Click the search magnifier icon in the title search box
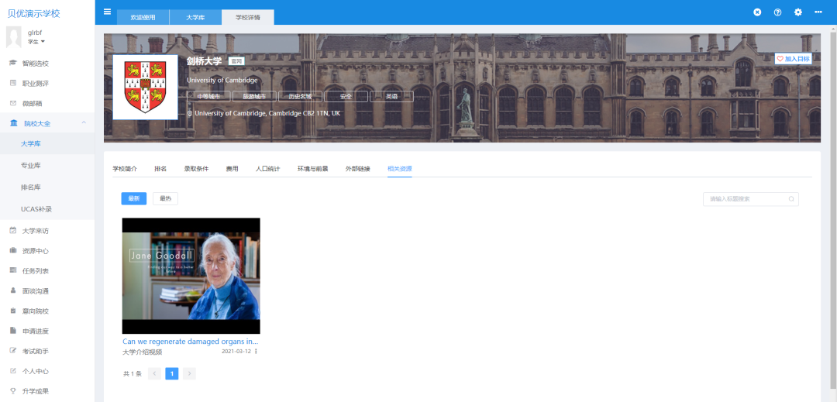The image size is (837, 402). click(791, 199)
